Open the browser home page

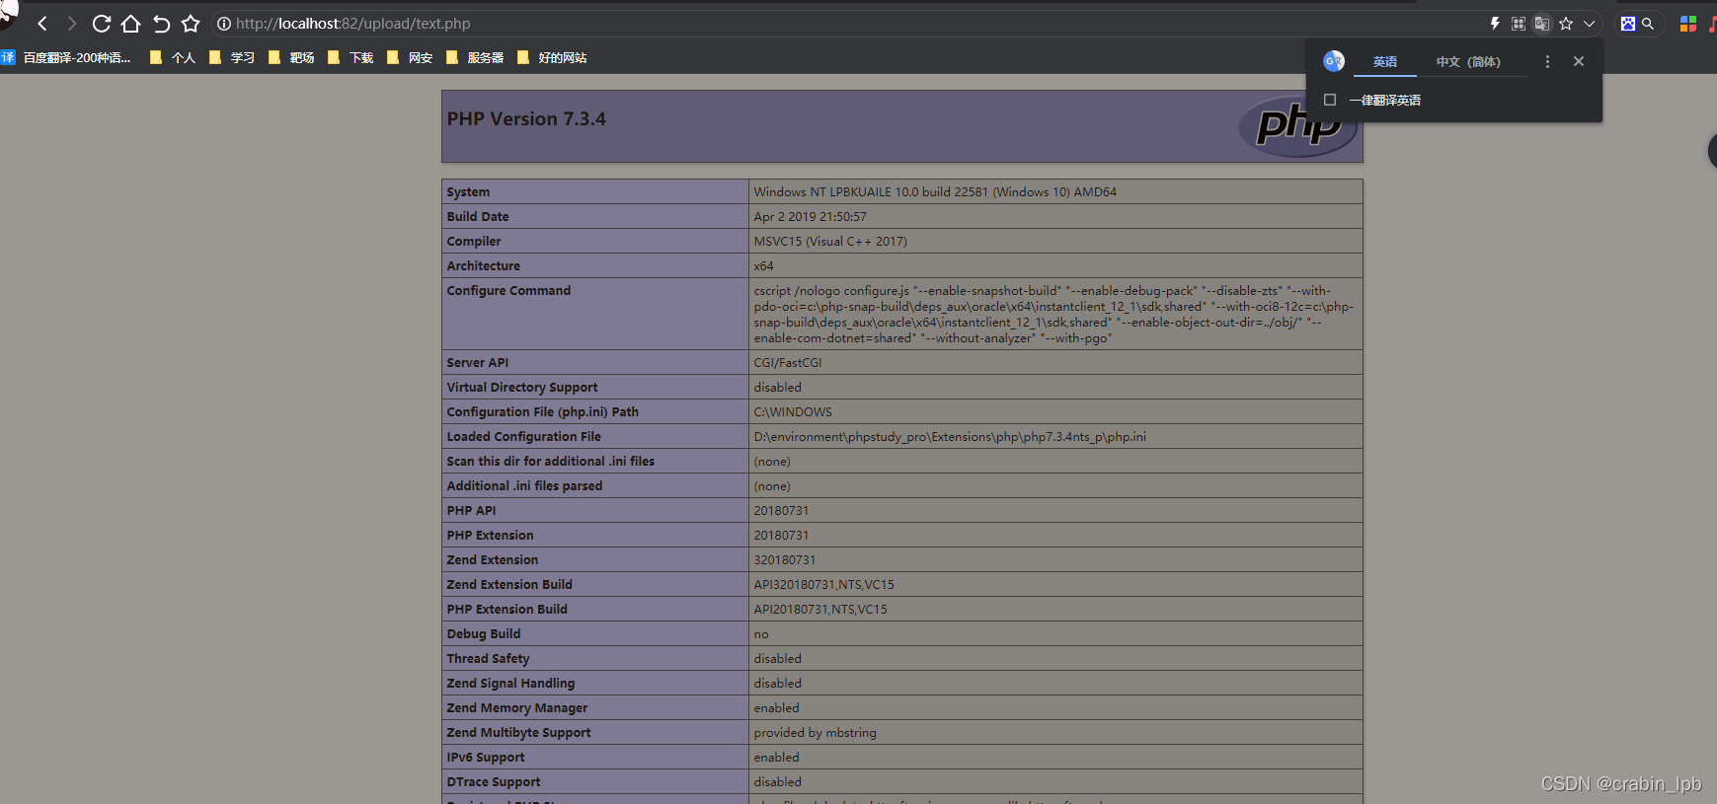coord(130,24)
